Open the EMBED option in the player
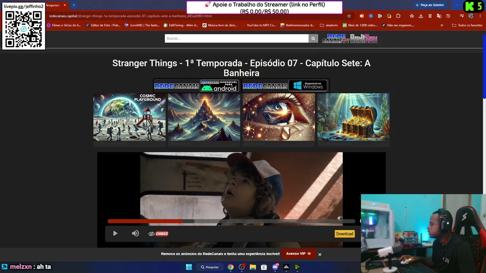 coord(158,234)
